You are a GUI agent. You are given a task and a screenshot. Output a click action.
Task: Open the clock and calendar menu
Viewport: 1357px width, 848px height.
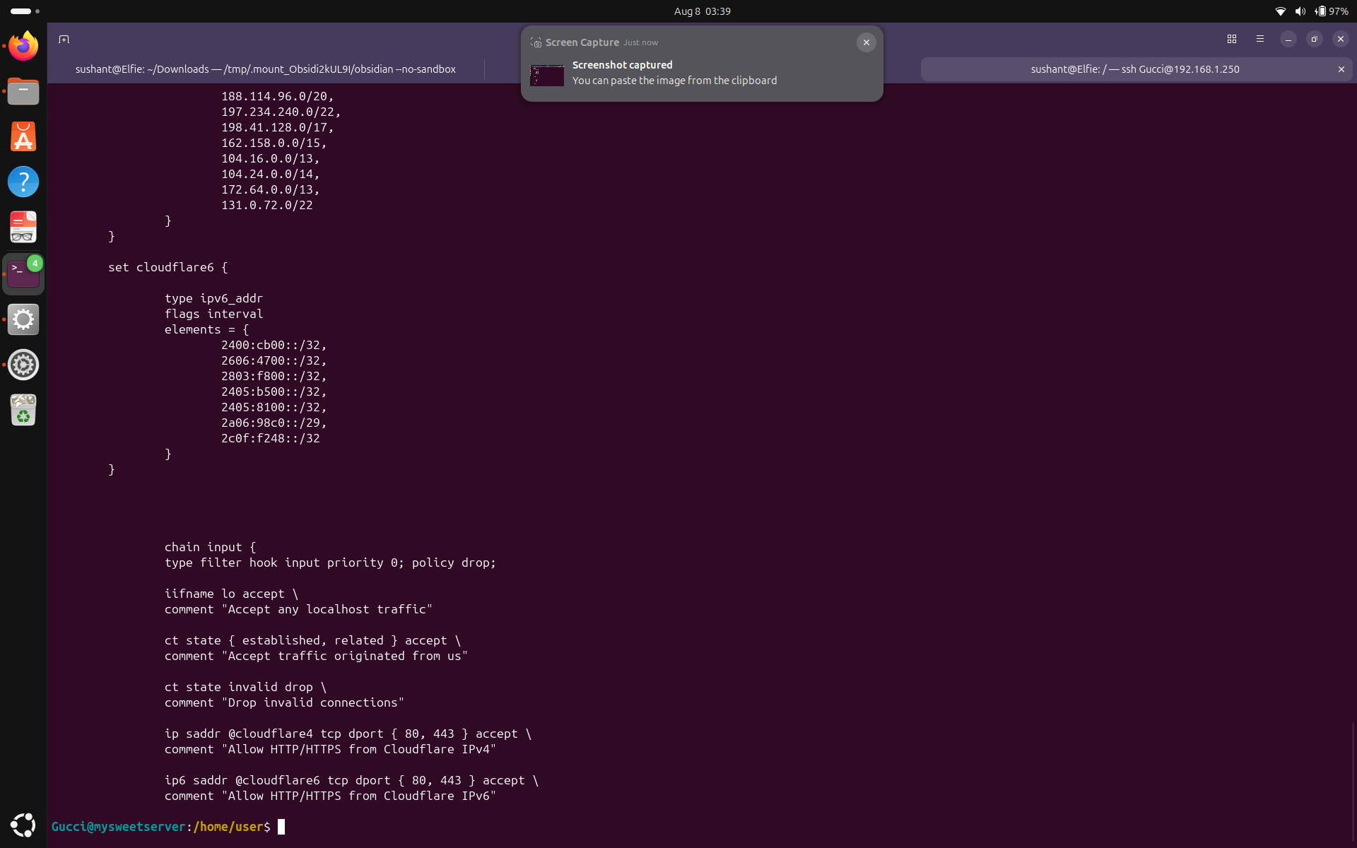(702, 11)
